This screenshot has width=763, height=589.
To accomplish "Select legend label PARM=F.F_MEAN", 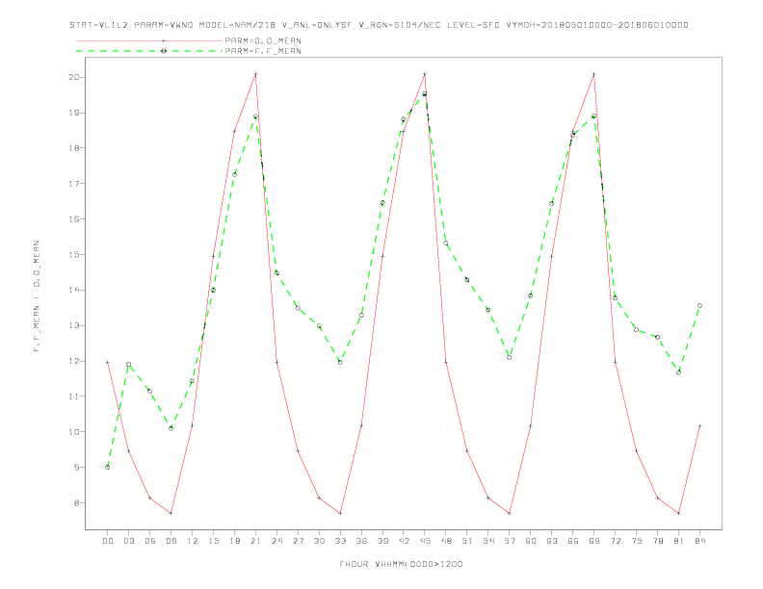I will pos(263,51).
